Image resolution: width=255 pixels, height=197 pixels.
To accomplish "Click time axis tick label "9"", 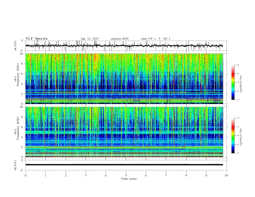I will pos(206,175).
